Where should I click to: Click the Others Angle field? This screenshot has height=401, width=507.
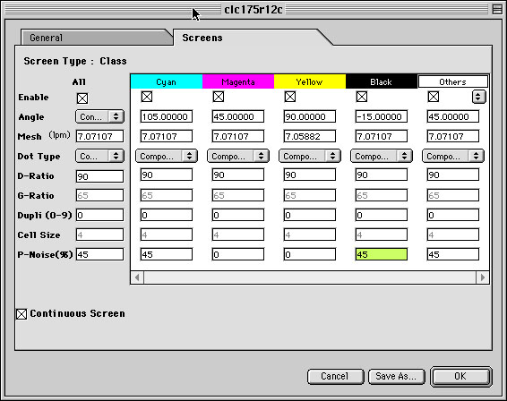(x=453, y=116)
